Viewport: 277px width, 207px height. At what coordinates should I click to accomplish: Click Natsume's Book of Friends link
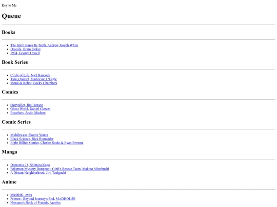pos(35,202)
